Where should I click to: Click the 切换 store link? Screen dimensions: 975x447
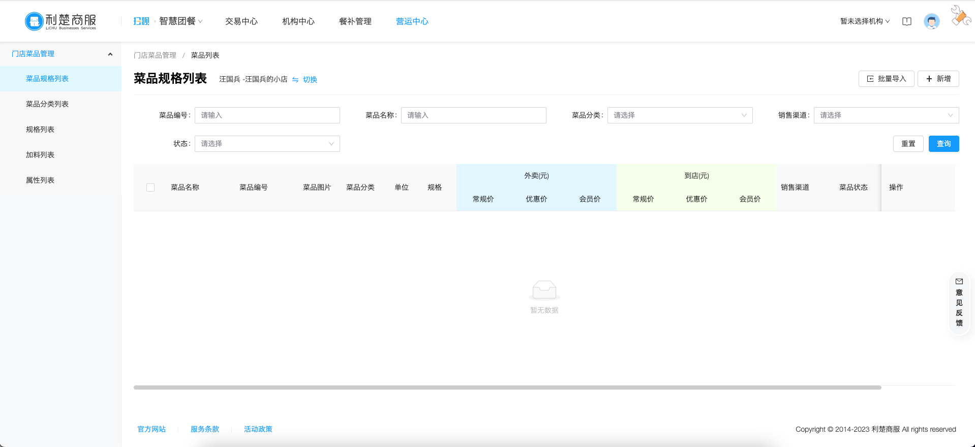[x=310, y=80]
